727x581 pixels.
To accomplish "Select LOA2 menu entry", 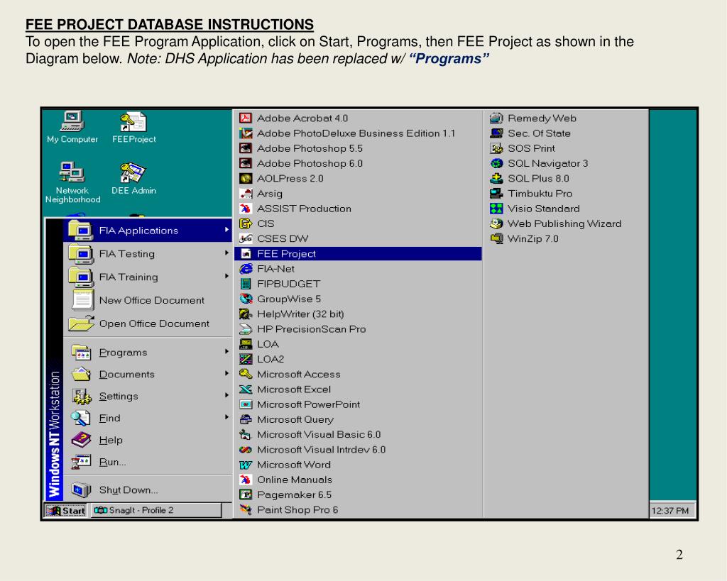I will [x=359, y=359].
